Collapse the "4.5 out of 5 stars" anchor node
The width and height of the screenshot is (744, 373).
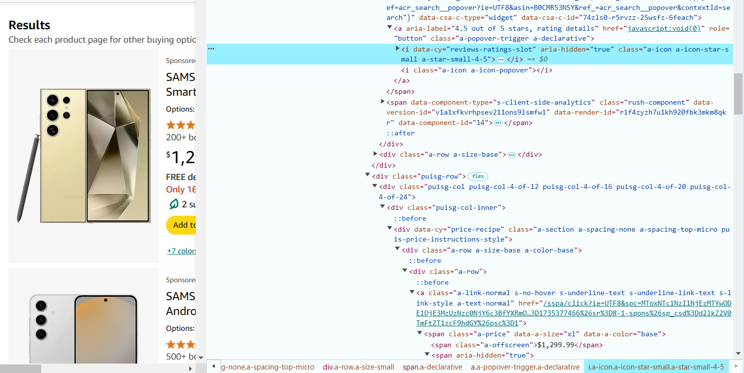[x=390, y=28]
